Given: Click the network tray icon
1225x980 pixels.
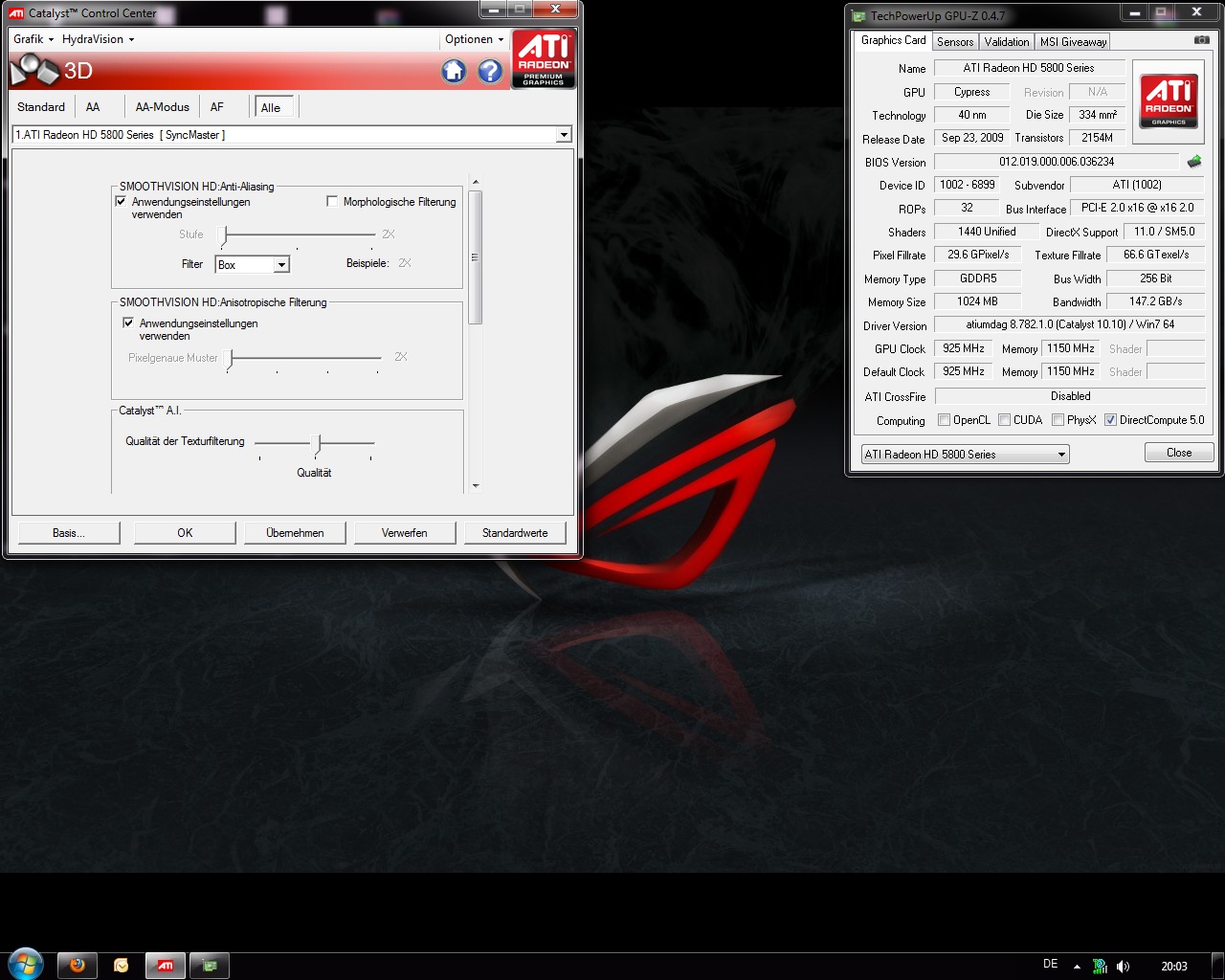Looking at the screenshot, I should tap(1100, 967).
